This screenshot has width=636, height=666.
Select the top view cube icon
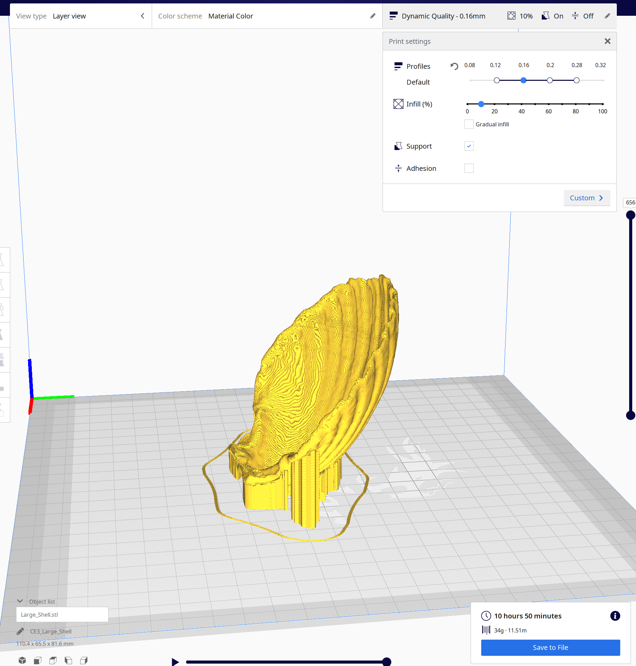[x=53, y=660]
